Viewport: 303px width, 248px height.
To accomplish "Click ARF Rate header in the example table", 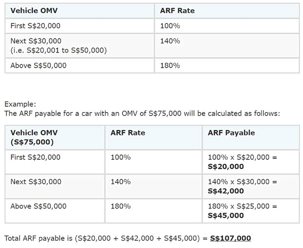I will coord(128,133).
